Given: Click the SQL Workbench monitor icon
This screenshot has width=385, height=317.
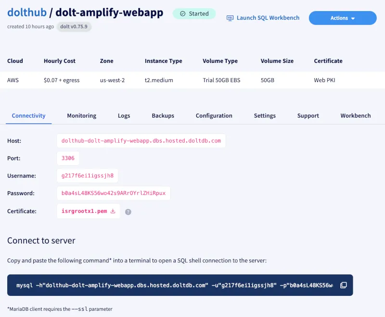Looking at the screenshot, I should point(231,17).
